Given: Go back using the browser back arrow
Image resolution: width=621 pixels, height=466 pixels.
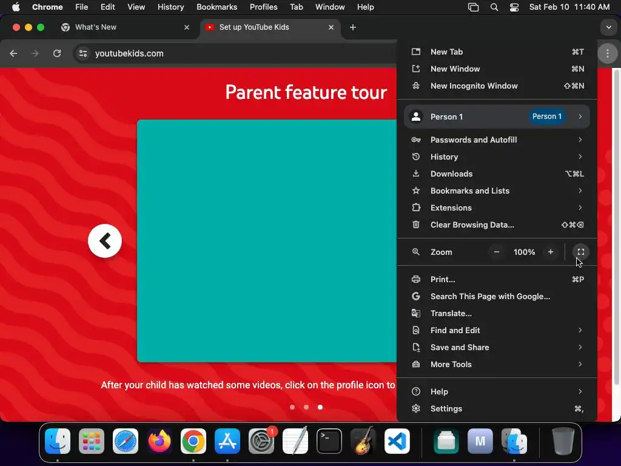Looking at the screenshot, I should 13,53.
